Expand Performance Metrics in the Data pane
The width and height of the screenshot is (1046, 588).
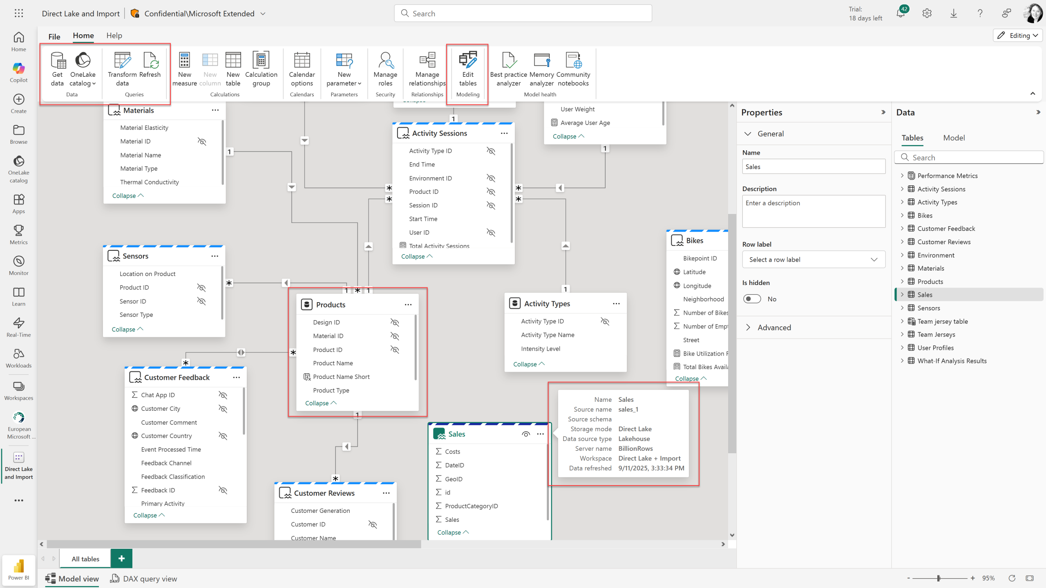pos(902,176)
